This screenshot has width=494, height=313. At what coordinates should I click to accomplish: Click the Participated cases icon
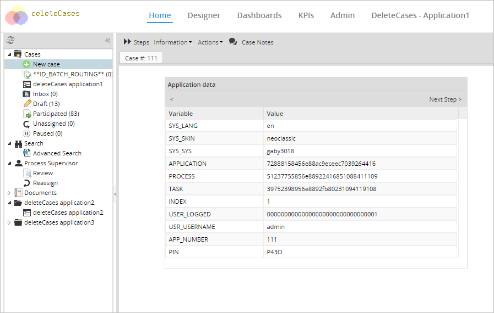[27, 114]
